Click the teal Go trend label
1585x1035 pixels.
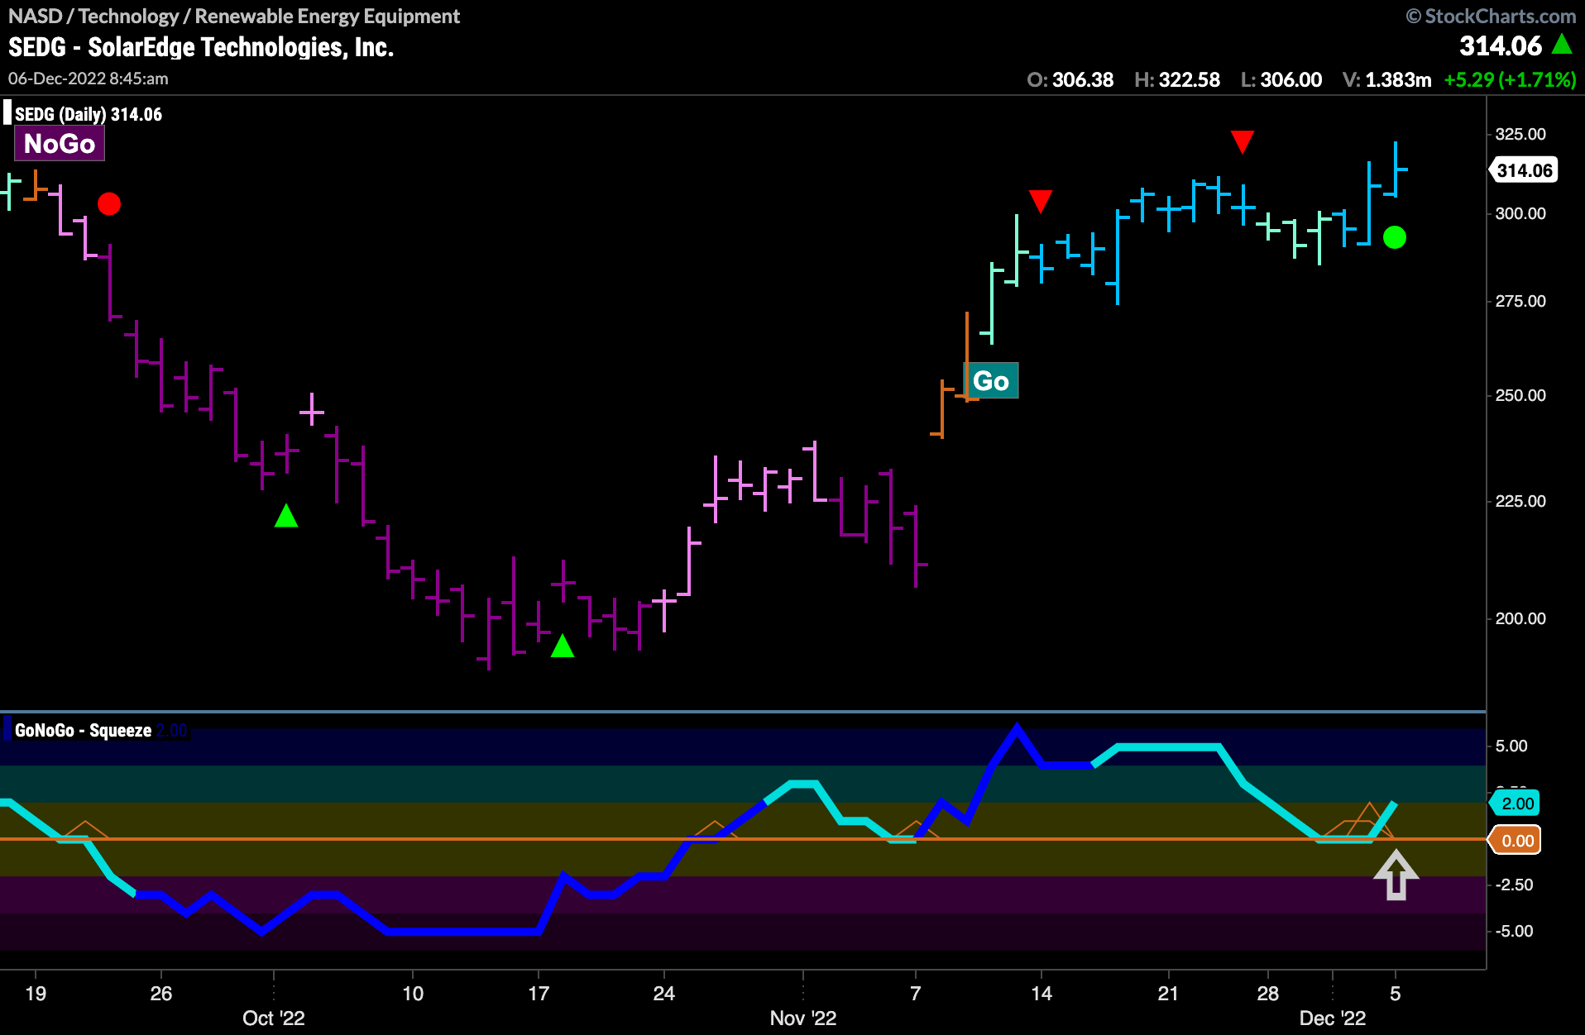991,380
